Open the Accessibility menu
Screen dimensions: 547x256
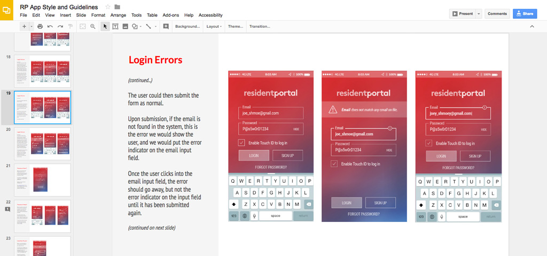click(x=210, y=15)
